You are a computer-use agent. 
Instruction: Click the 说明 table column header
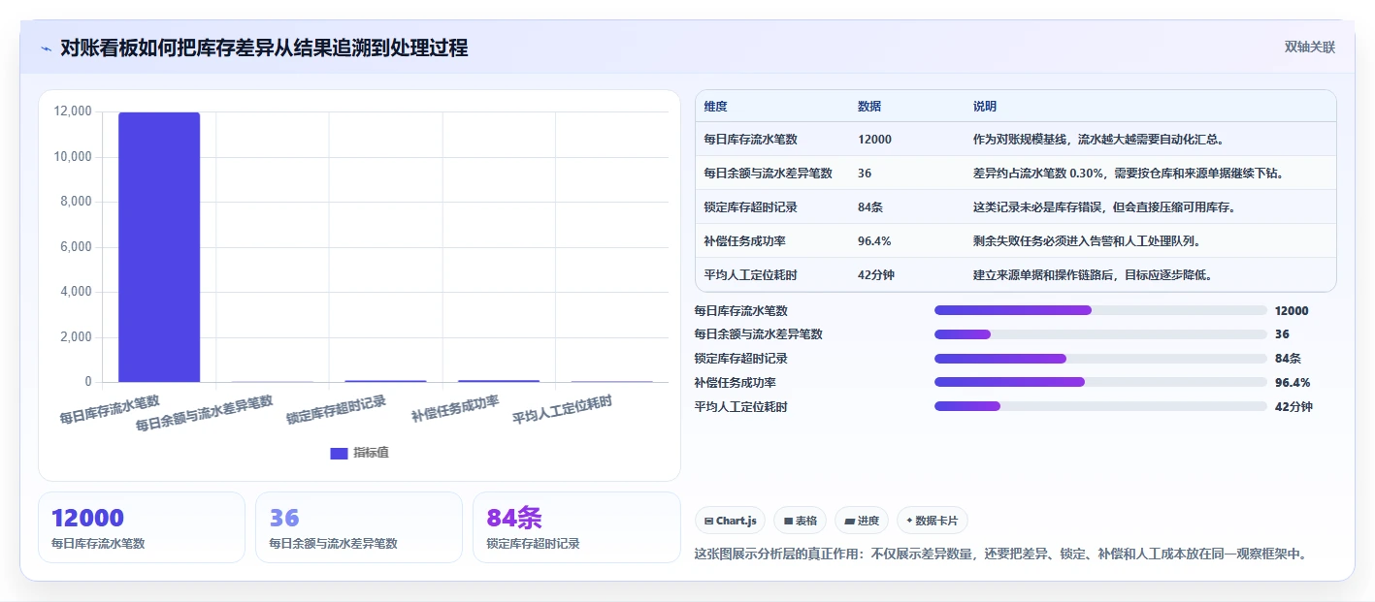(x=985, y=107)
